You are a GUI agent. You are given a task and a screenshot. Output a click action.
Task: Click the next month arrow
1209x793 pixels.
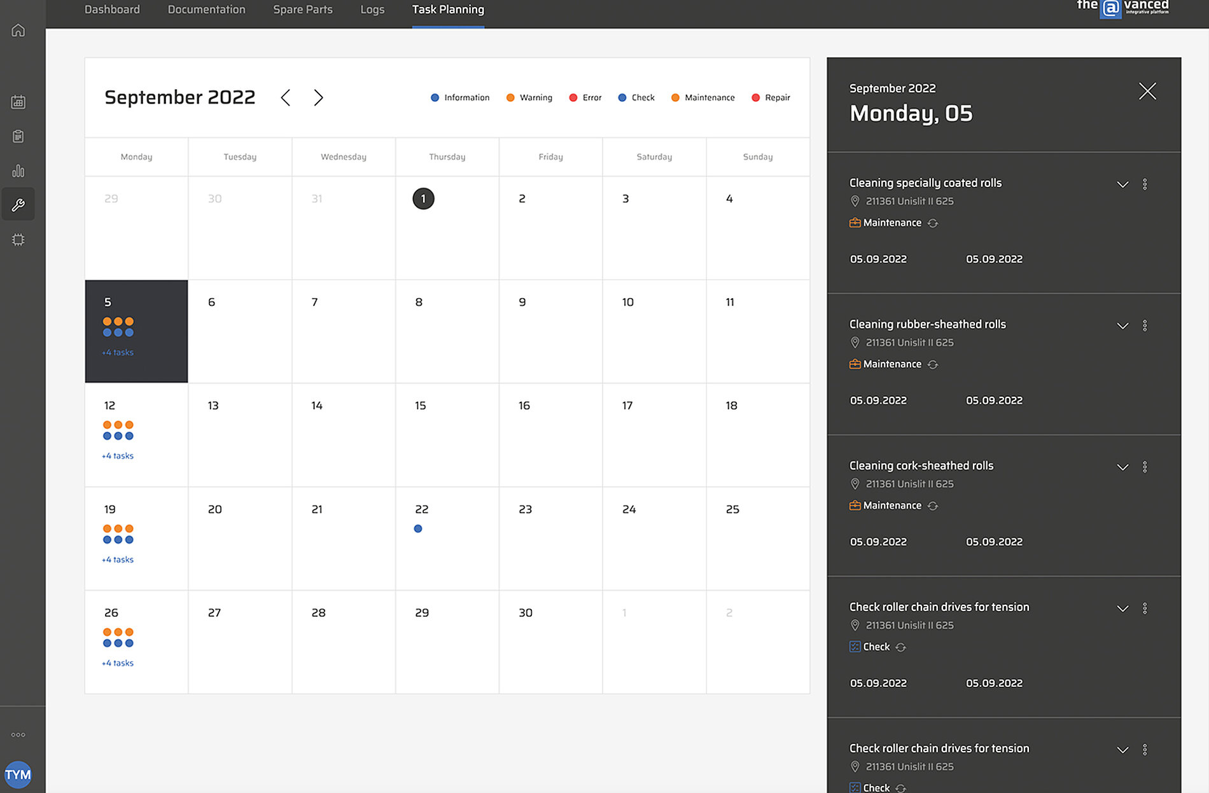(x=318, y=97)
